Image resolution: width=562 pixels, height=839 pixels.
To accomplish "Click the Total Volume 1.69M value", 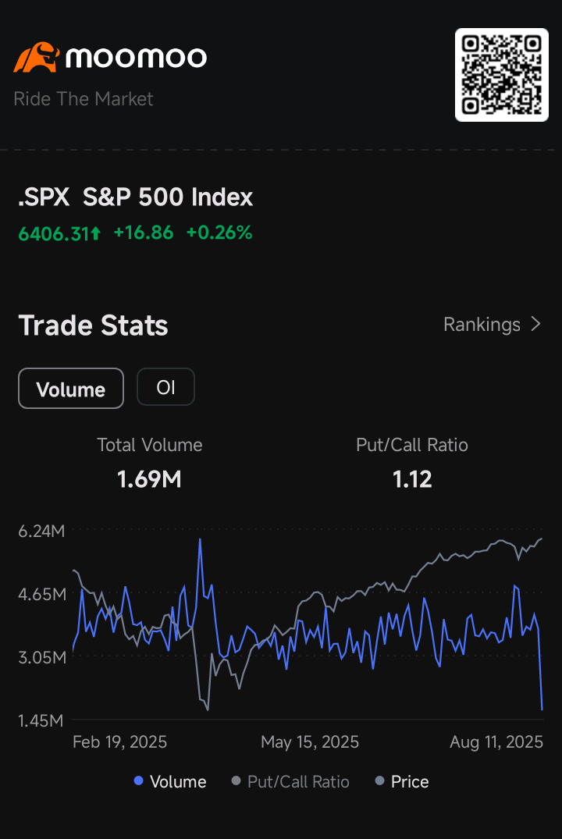I will 149,479.
